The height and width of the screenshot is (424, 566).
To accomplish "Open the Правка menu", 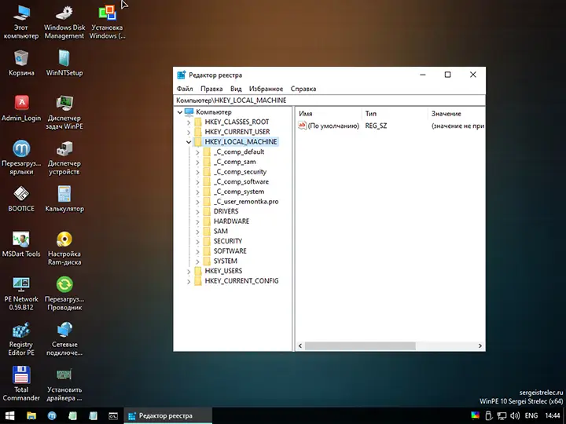I will (211, 89).
